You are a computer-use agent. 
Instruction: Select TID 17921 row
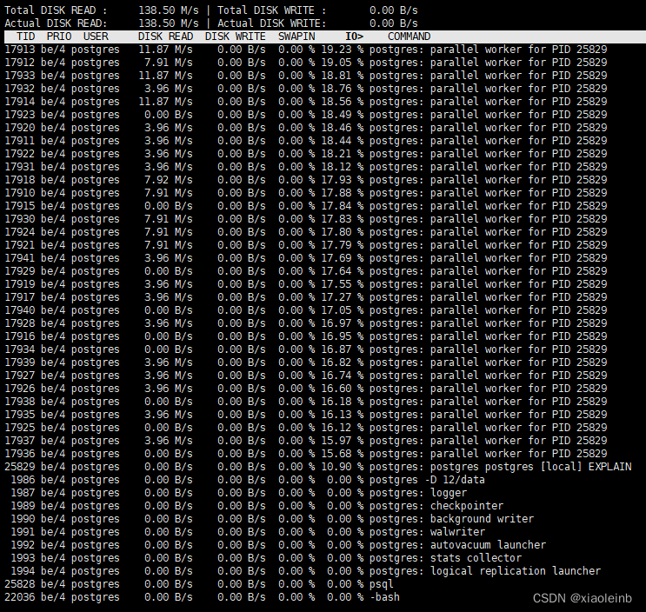click(x=306, y=245)
